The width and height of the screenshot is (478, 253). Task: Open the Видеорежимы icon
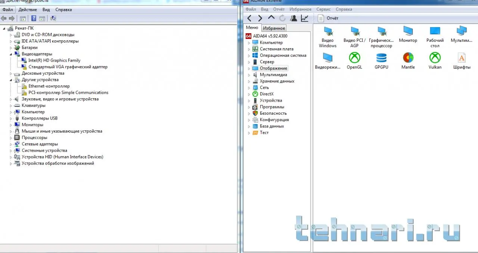(328, 61)
